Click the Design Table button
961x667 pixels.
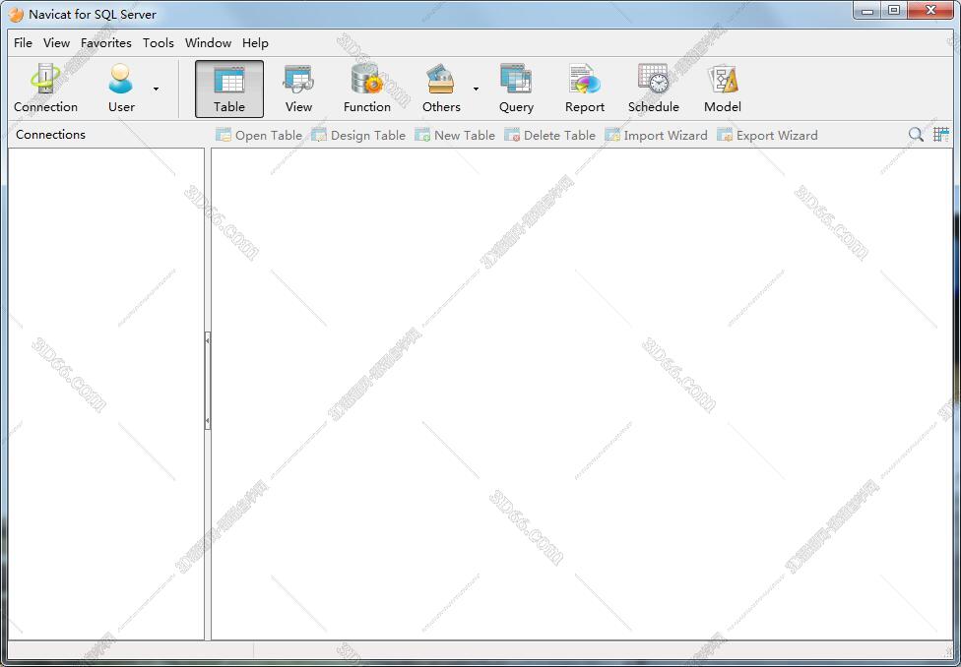pos(358,135)
